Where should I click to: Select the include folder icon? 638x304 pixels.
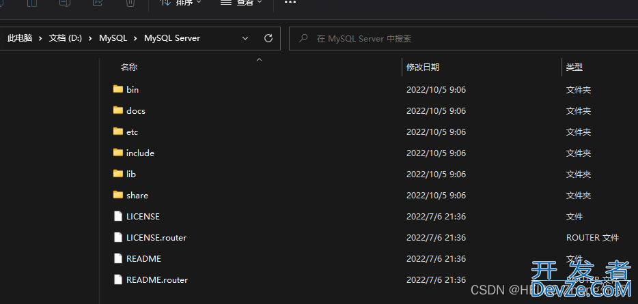118,152
